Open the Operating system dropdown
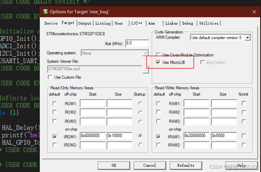Image resolution: width=261 pixels, height=172 pixels. tap(145, 53)
